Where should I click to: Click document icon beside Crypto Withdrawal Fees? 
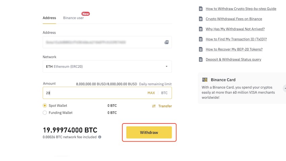(201, 19)
